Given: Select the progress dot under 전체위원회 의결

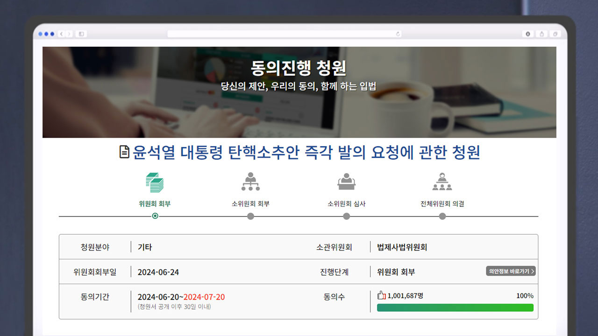Looking at the screenshot, I should pyautogui.click(x=442, y=216).
